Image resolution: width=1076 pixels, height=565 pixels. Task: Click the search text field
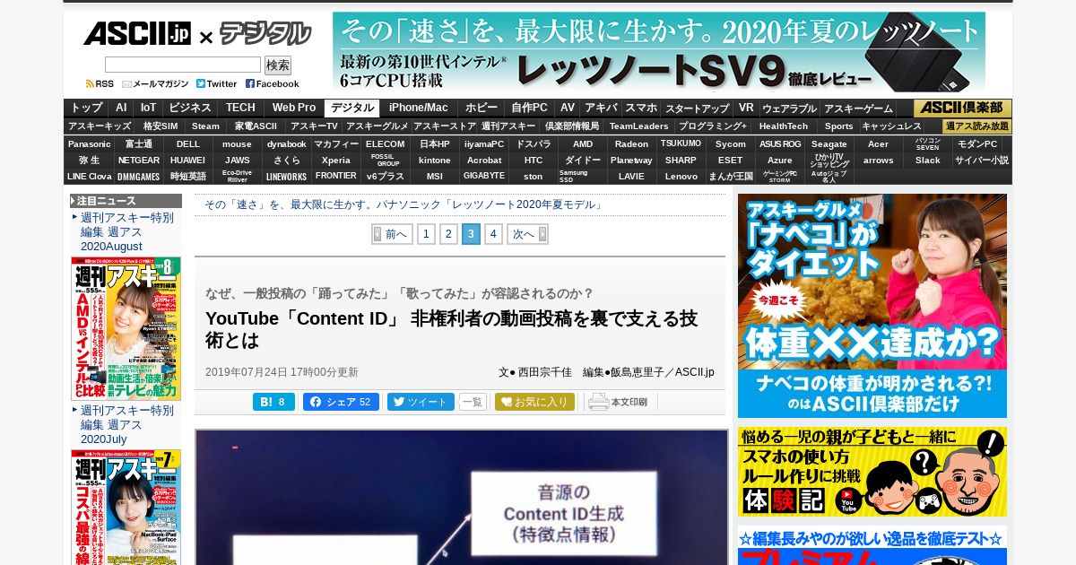(x=183, y=65)
